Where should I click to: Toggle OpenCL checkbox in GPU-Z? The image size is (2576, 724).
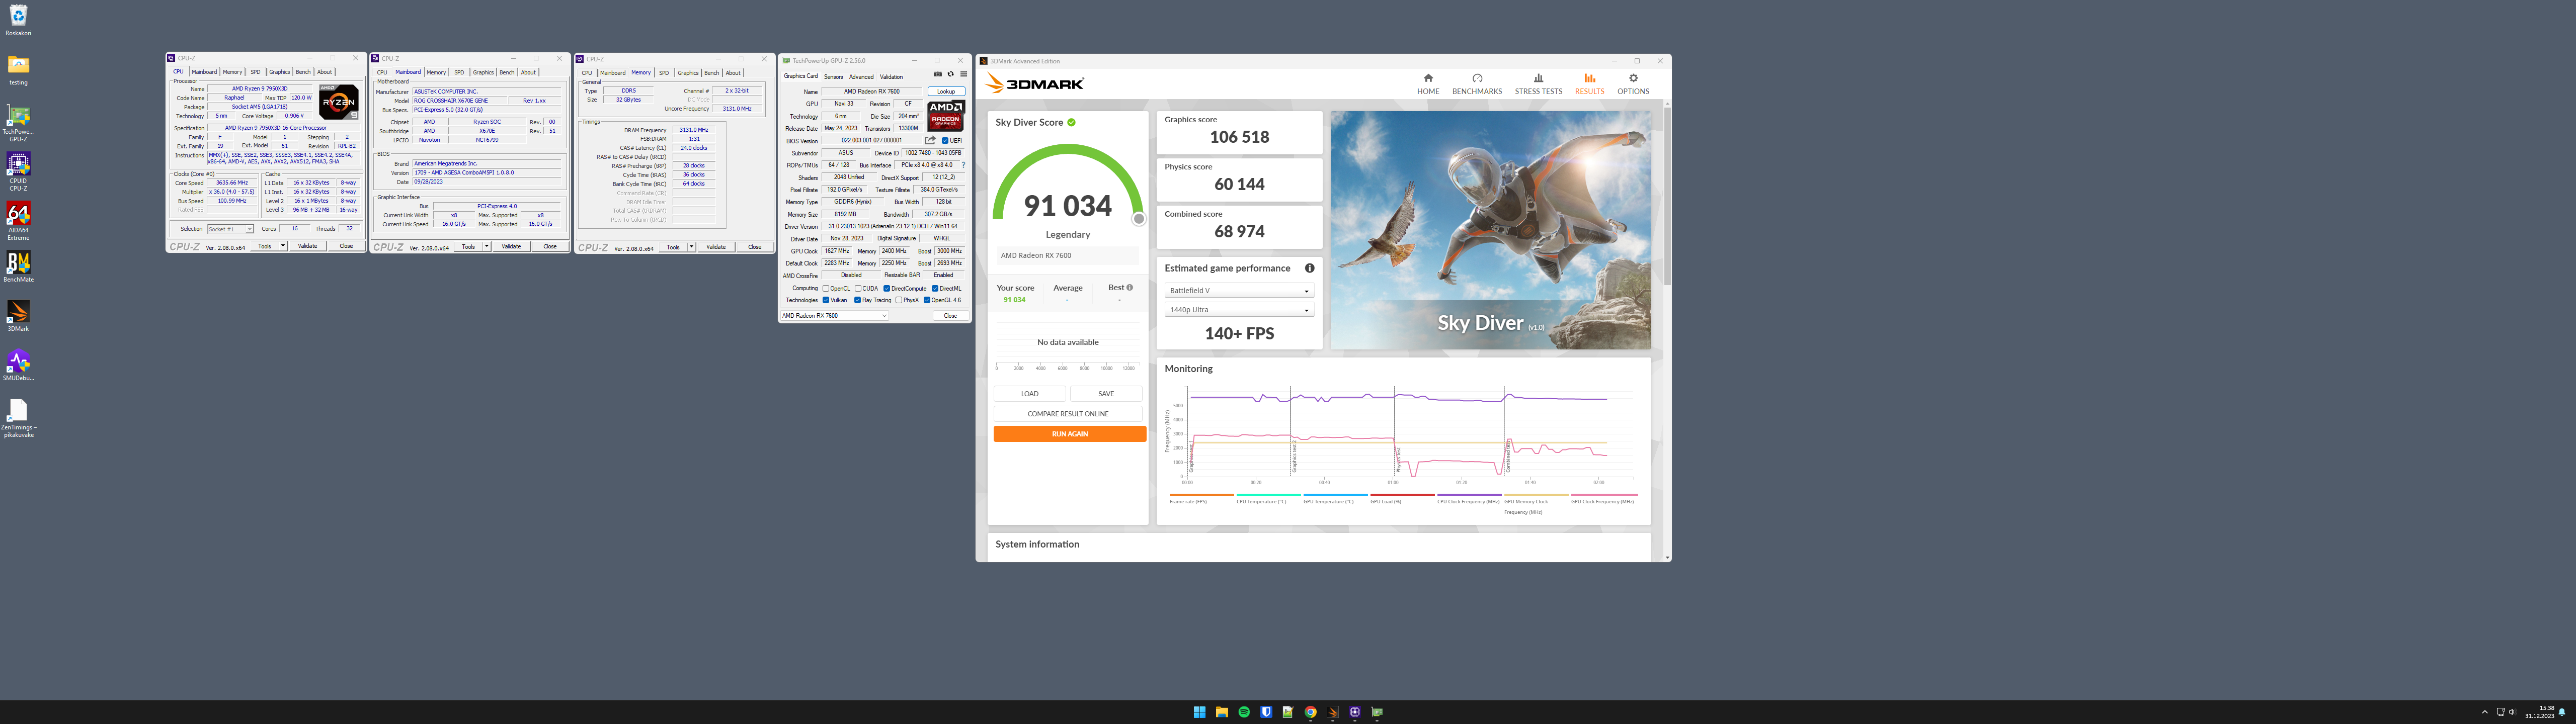[x=826, y=288]
